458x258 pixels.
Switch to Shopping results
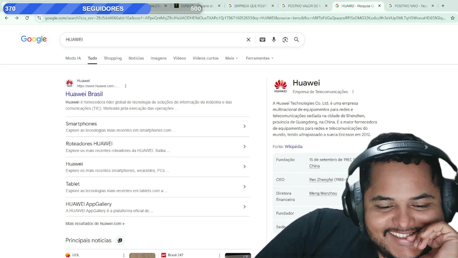(113, 58)
